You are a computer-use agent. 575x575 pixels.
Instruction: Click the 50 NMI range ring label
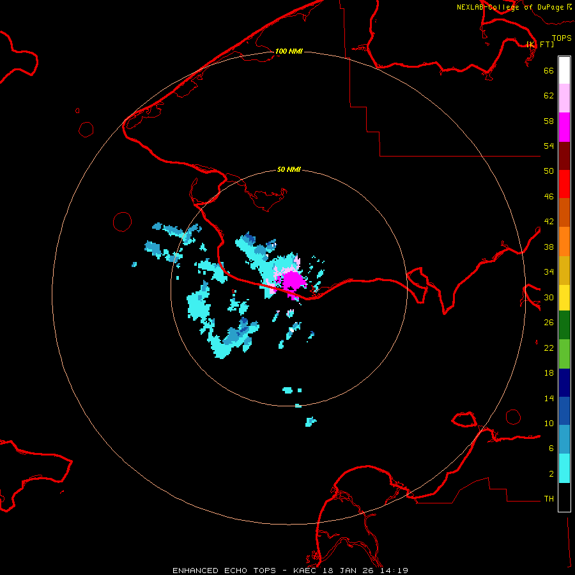pyautogui.click(x=289, y=169)
